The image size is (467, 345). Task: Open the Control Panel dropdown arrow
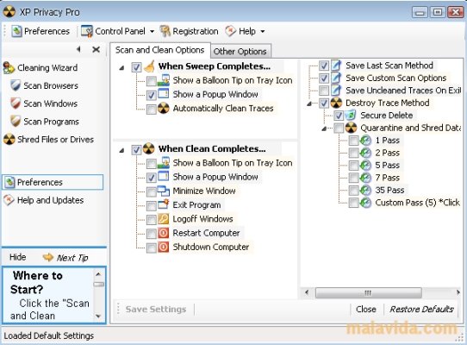[x=152, y=31]
